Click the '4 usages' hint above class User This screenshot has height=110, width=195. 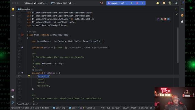(31, 32)
